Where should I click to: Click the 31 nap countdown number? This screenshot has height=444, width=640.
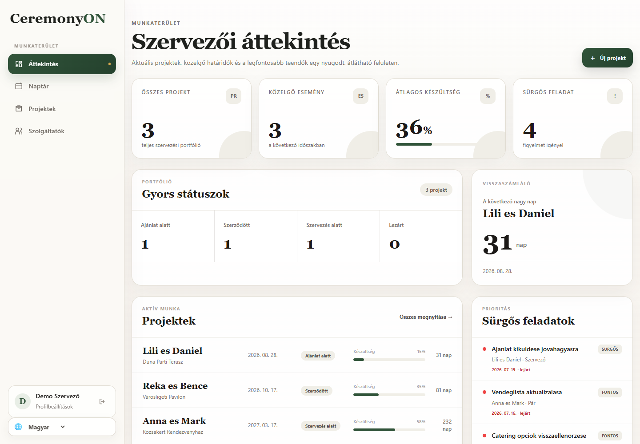click(x=498, y=244)
